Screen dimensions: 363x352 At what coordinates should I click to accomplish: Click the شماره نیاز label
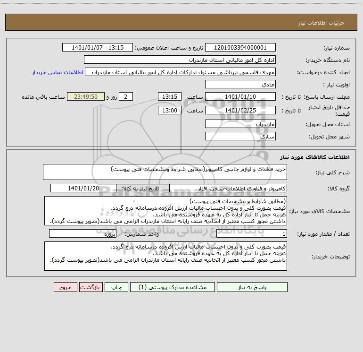[337, 48]
